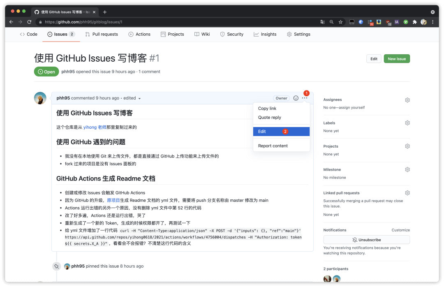The height and width of the screenshot is (287, 444).
Task: Click the Unsubscribe button
Action: click(366, 240)
